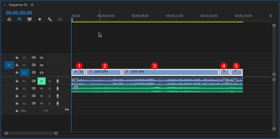Select the Sequence 01 tab
Screen dimensions: 280x139
18,5
